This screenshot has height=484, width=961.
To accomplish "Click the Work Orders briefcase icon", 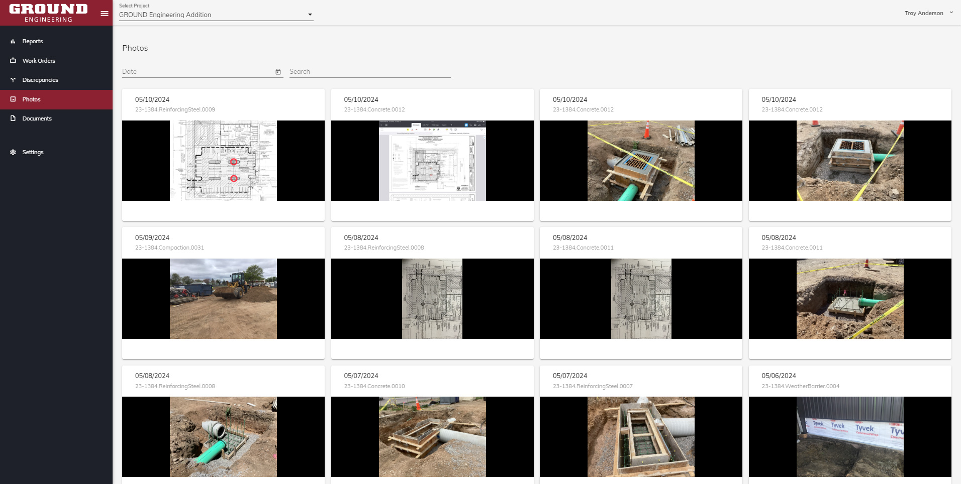I will 13,61.
